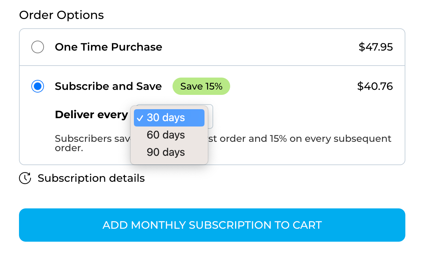Image resolution: width=421 pixels, height=255 pixels.
Task: Open the Subscription details link
Action: [x=91, y=178]
